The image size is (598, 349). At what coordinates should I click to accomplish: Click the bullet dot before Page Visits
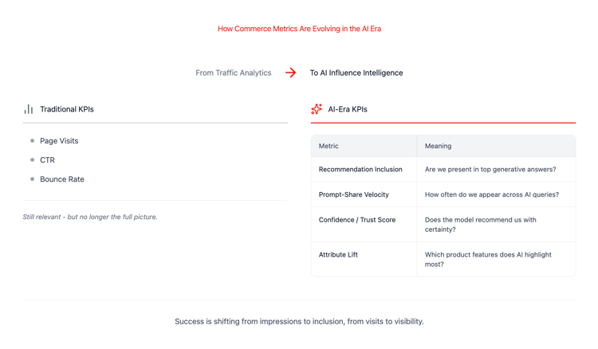point(33,141)
